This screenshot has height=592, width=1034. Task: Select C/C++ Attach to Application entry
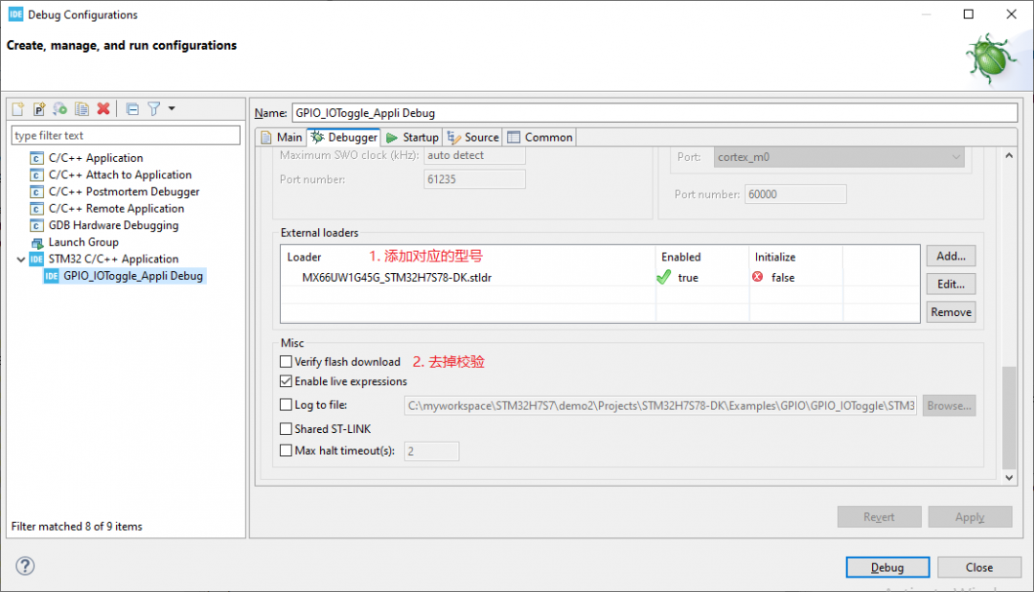coord(120,174)
